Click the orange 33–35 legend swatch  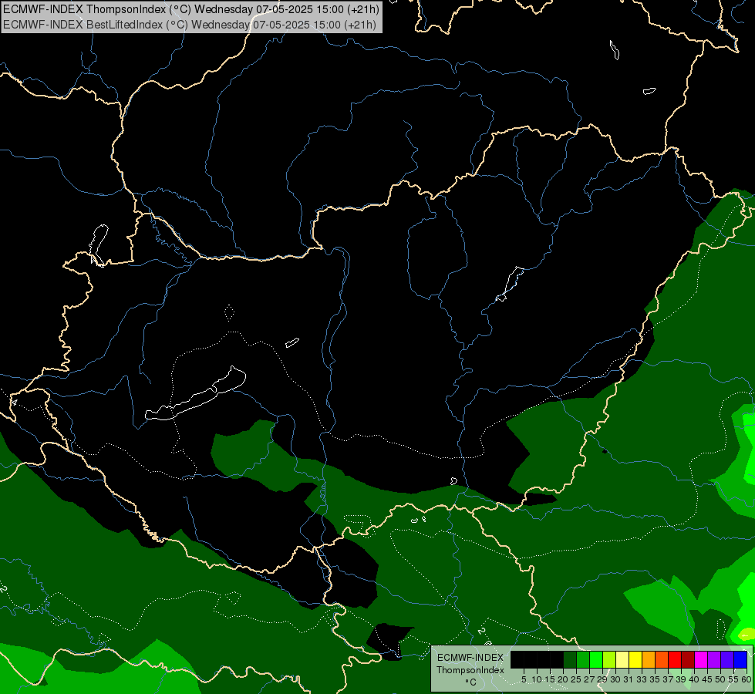pyautogui.click(x=649, y=659)
